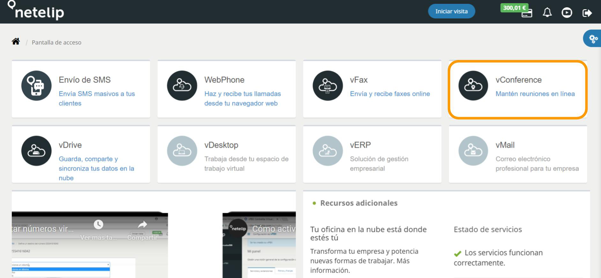Click 'Mantén reuniones en línea' link

[x=535, y=94]
